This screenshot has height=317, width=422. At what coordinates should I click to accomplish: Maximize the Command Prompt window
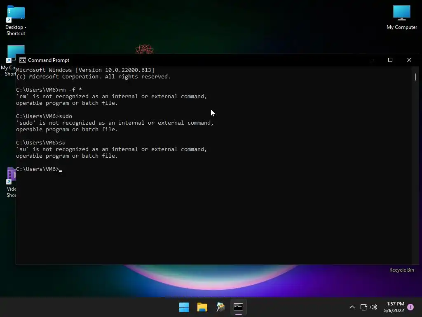tap(390, 60)
